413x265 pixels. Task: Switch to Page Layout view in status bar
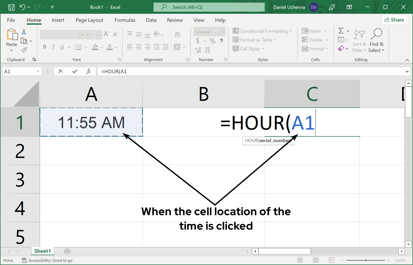pyautogui.click(x=316, y=260)
